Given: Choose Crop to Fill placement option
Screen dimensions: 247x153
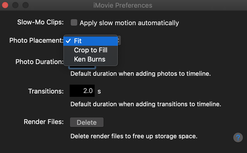Looking at the screenshot, I should pyautogui.click(x=91, y=50).
